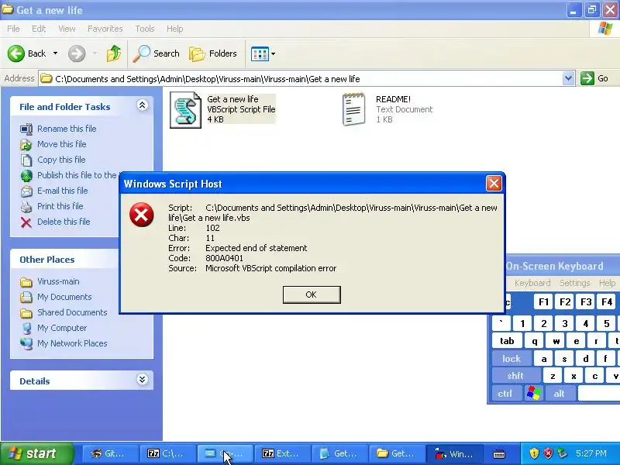Click the red shield security tray icon

548,453
